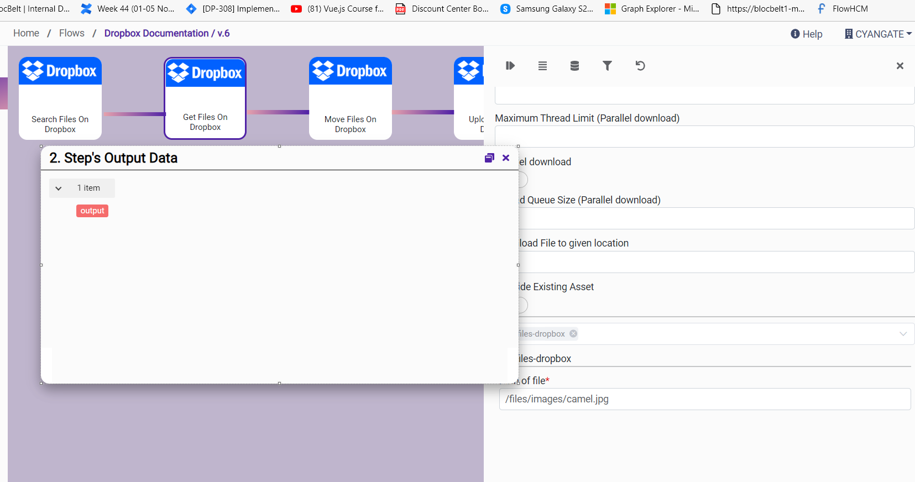Image resolution: width=915 pixels, height=482 pixels.
Task: Collapse the 1 item tree chevron
Action: (x=59, y=188)
